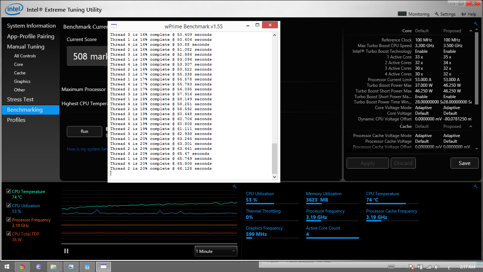Screen dimensions: 483x272
Task: Select Benchmarking in sidebar
Action: [30, 110]
